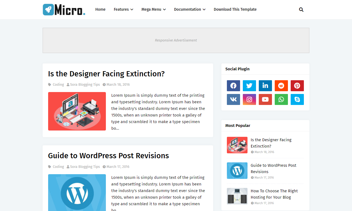Open the Pinterest social button
352x211 pixels.
point(297,86)
